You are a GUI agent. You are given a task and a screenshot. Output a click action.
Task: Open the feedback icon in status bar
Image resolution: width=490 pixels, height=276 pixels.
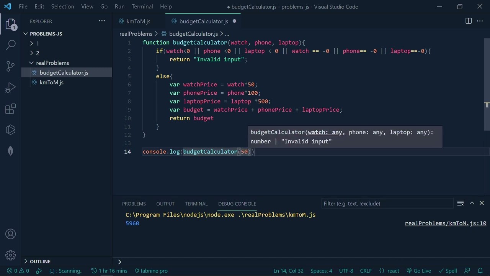(467, 271)
